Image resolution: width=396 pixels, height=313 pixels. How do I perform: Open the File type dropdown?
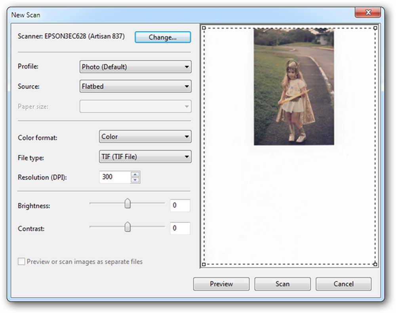click(145, 157)
